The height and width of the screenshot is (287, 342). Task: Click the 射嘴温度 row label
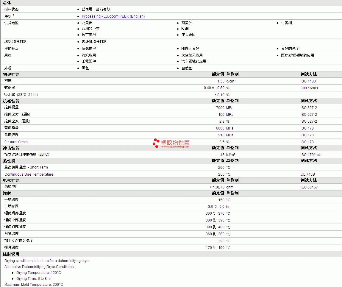coord(11,234)
